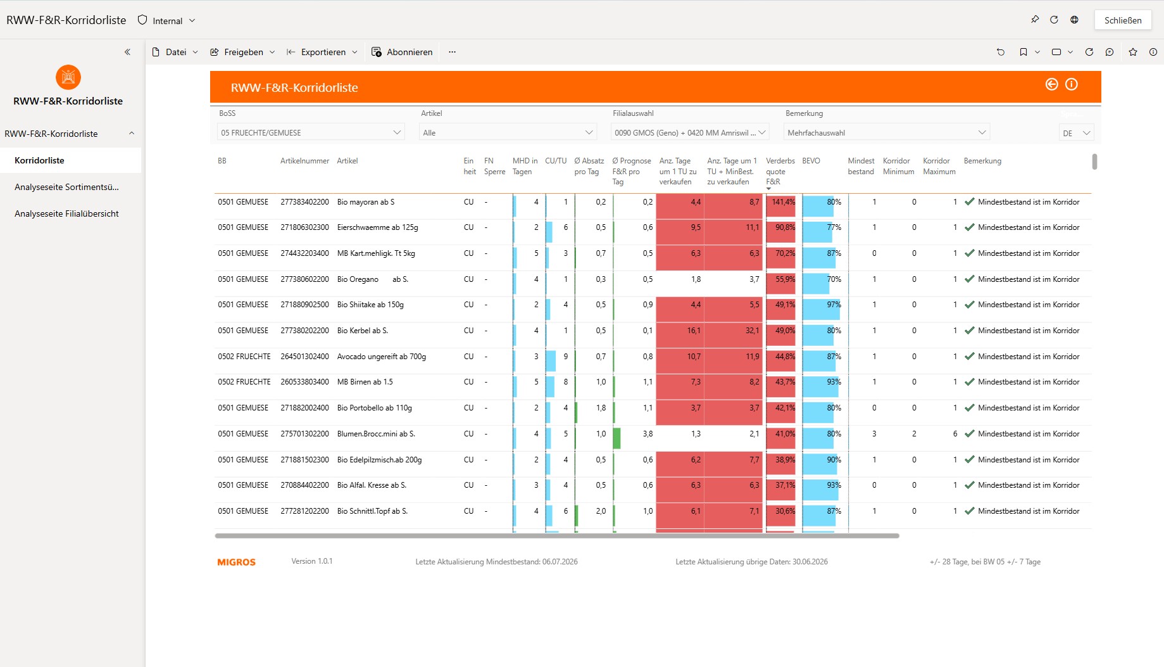Open the Datei menu
Image resolution: width=1164 pixels, height=667 pixels.
pyautogui.click(x=175, y=52)
